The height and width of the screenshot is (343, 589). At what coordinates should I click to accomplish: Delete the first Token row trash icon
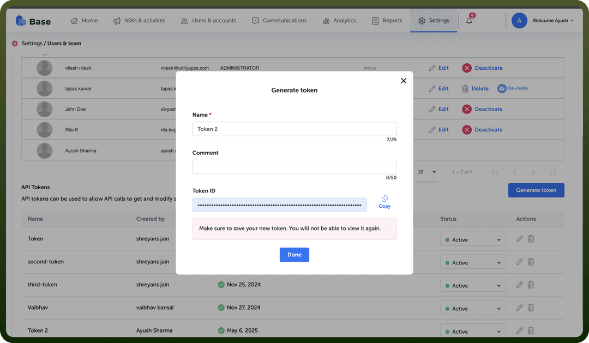tap(531, 239)
